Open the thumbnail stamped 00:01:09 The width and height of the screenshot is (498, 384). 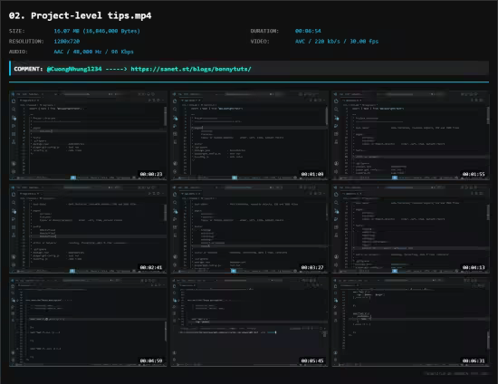(249, 136)
